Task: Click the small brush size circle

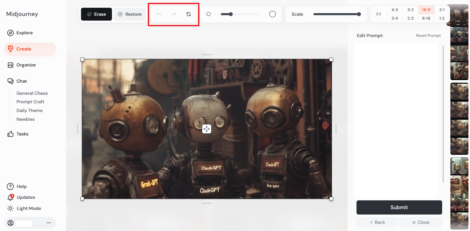Action: [x=209, y=14]
